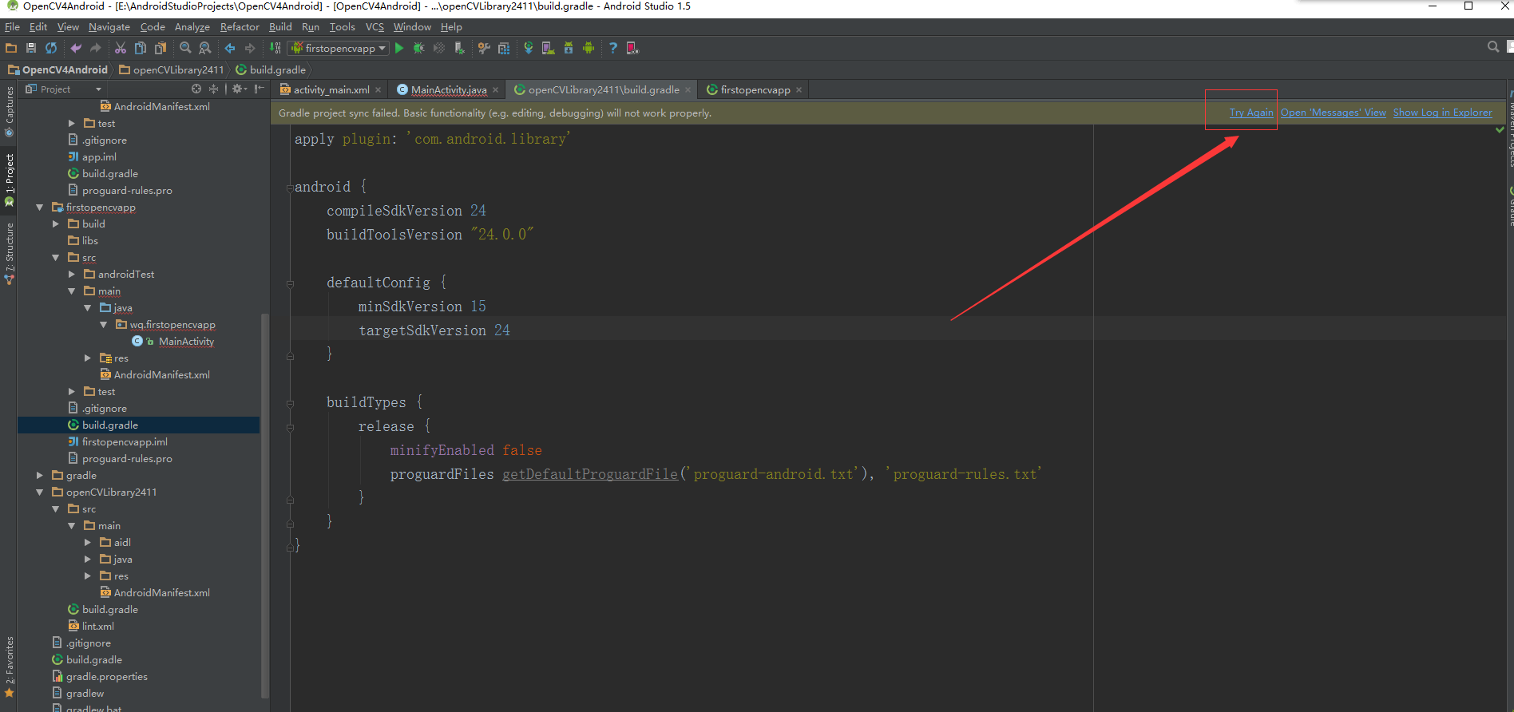
Task: Open the VCS menu
Action: tap(375, 27)
